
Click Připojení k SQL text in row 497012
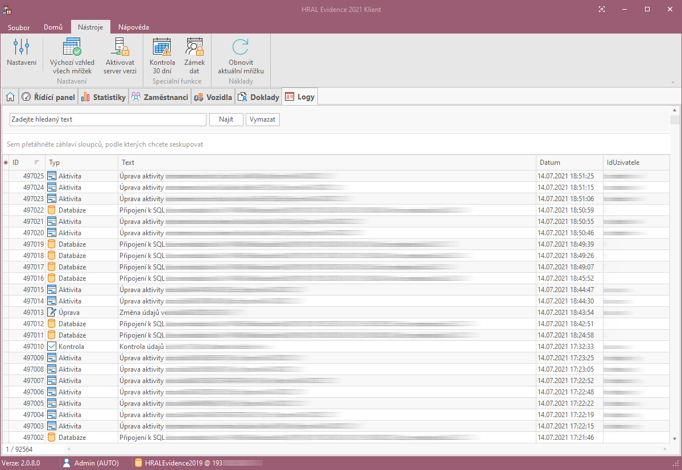[142, 323]
